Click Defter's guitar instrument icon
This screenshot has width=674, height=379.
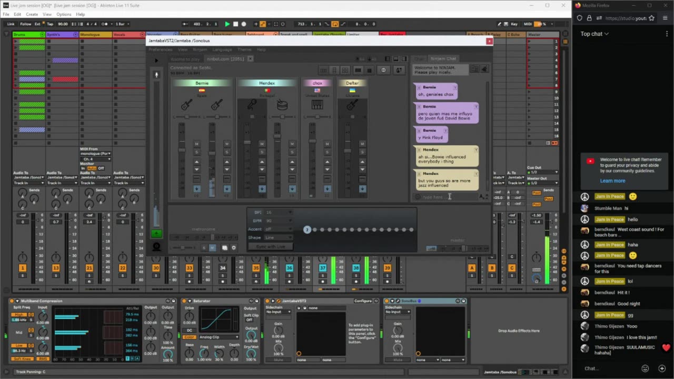click(352, 105)
